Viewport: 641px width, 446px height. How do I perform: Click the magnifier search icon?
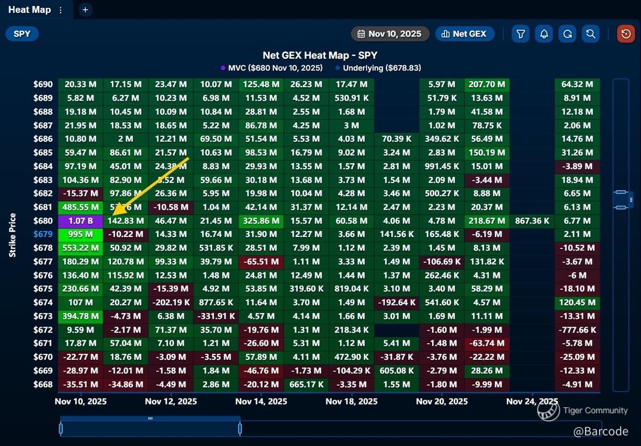pyautogui.click(x=590, y=34)
